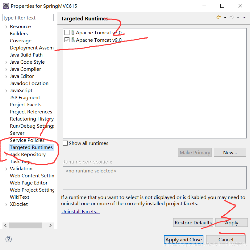Click the Eclipse icon in title bar
Image resolution: width=250 pixels, height=250 pixels.
pyautogui.click(x=6, y=6)
